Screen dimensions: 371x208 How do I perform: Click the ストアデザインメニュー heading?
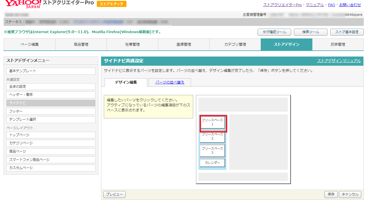pos(28,60)
